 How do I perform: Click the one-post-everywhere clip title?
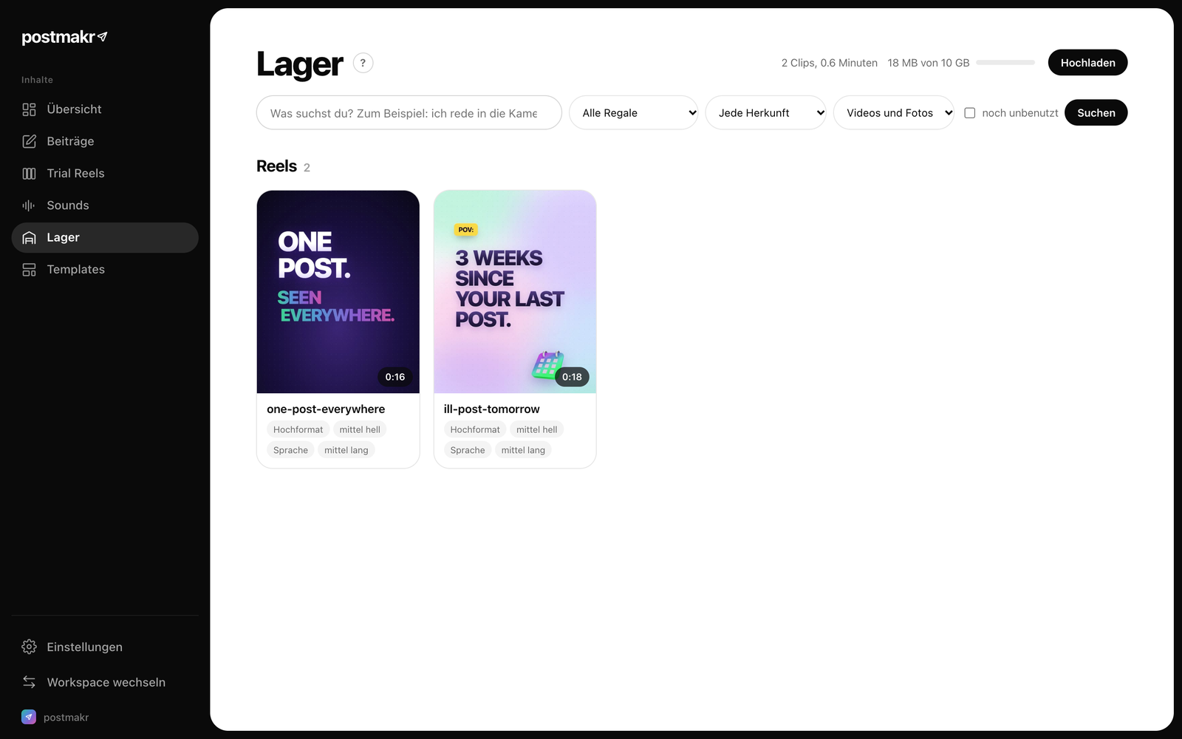pos(326,409)
